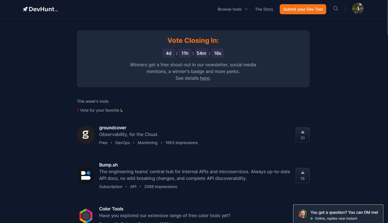Open the DM chat popup message

point(344,212)
